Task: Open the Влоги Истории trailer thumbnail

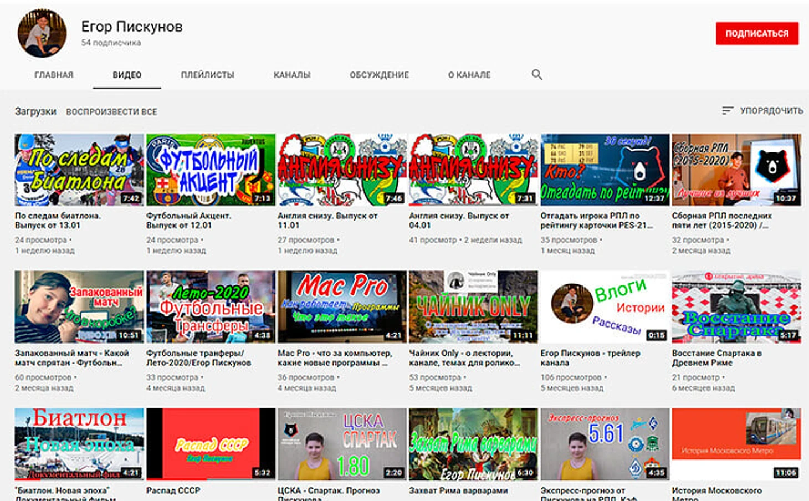Action: [x=605, y=306]
